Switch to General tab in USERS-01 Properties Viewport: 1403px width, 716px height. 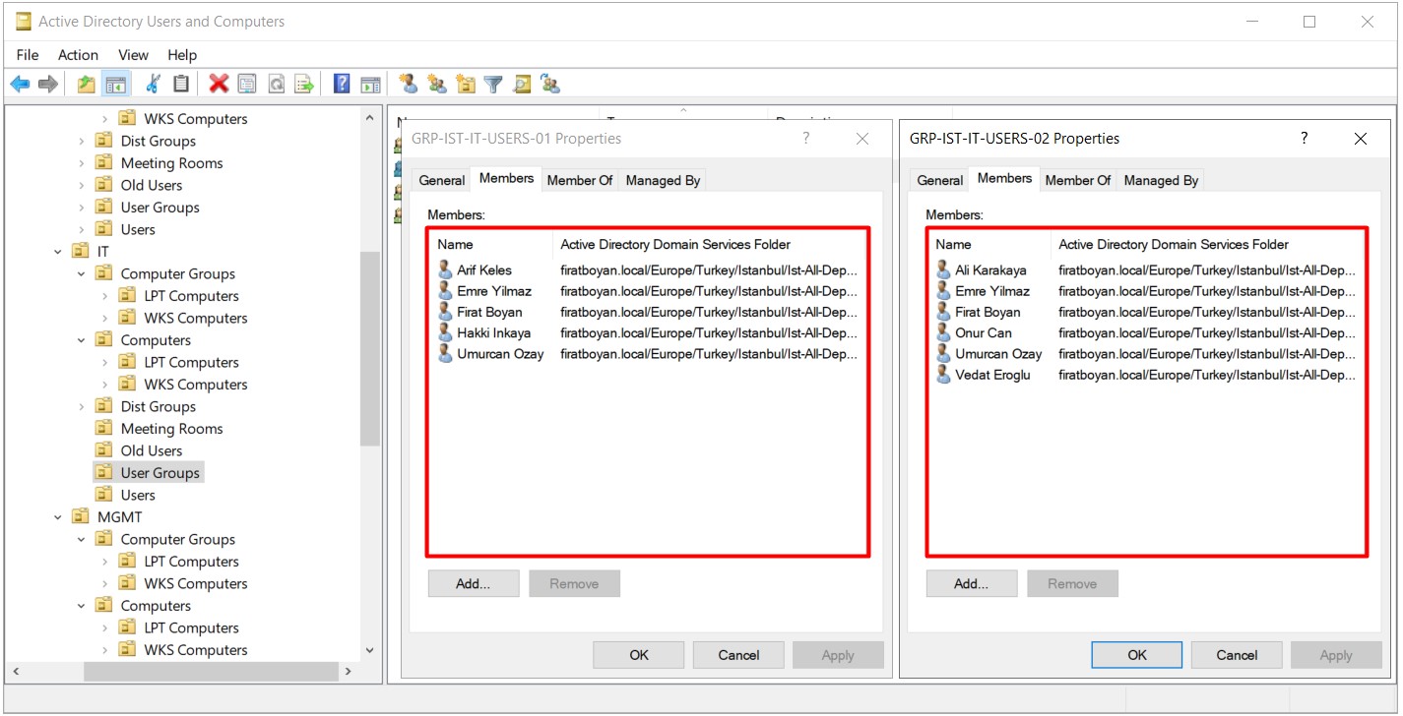pos(441,180)
